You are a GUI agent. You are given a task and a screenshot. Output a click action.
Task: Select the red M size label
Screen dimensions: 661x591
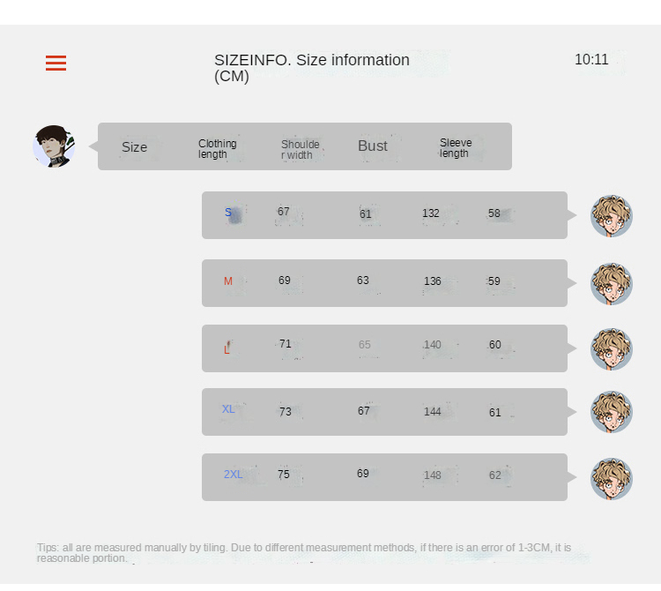pyautogui.click(x=228, y=281)
